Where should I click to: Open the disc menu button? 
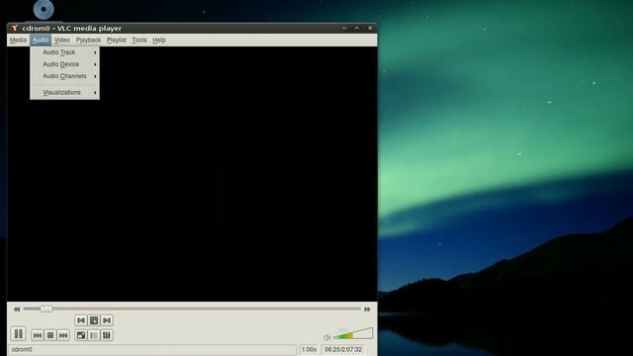pos(94,320)
